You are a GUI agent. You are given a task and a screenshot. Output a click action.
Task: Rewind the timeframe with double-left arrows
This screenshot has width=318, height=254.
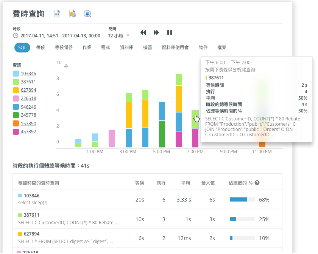(x=143, y=32)
